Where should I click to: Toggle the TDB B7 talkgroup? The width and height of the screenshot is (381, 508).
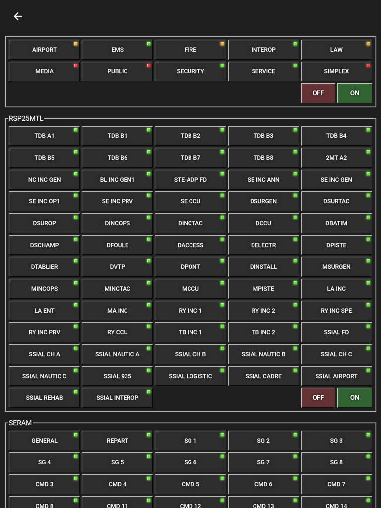(190, 158)
